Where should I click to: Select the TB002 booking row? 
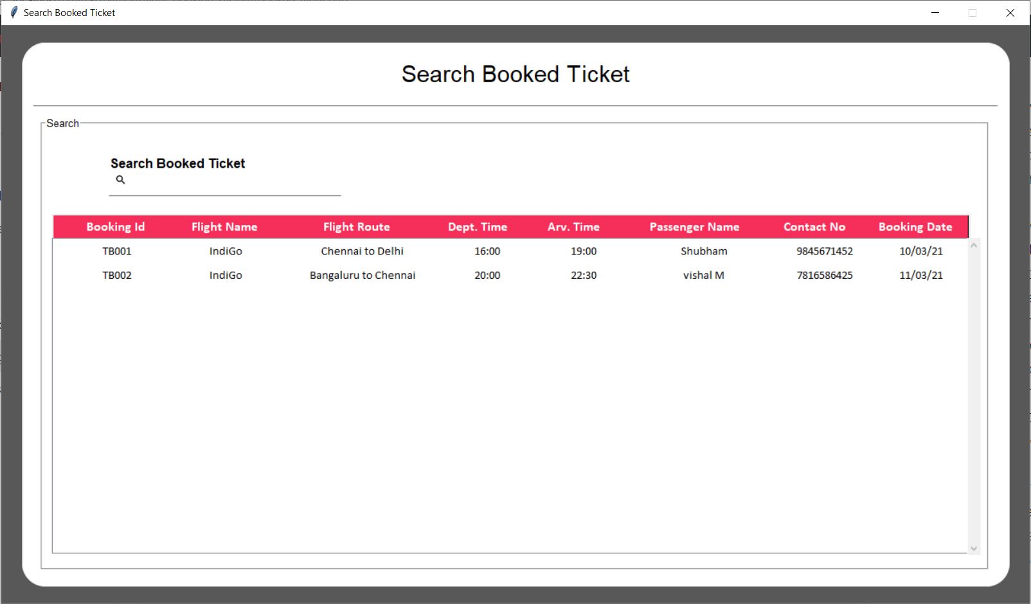(117, 276)
